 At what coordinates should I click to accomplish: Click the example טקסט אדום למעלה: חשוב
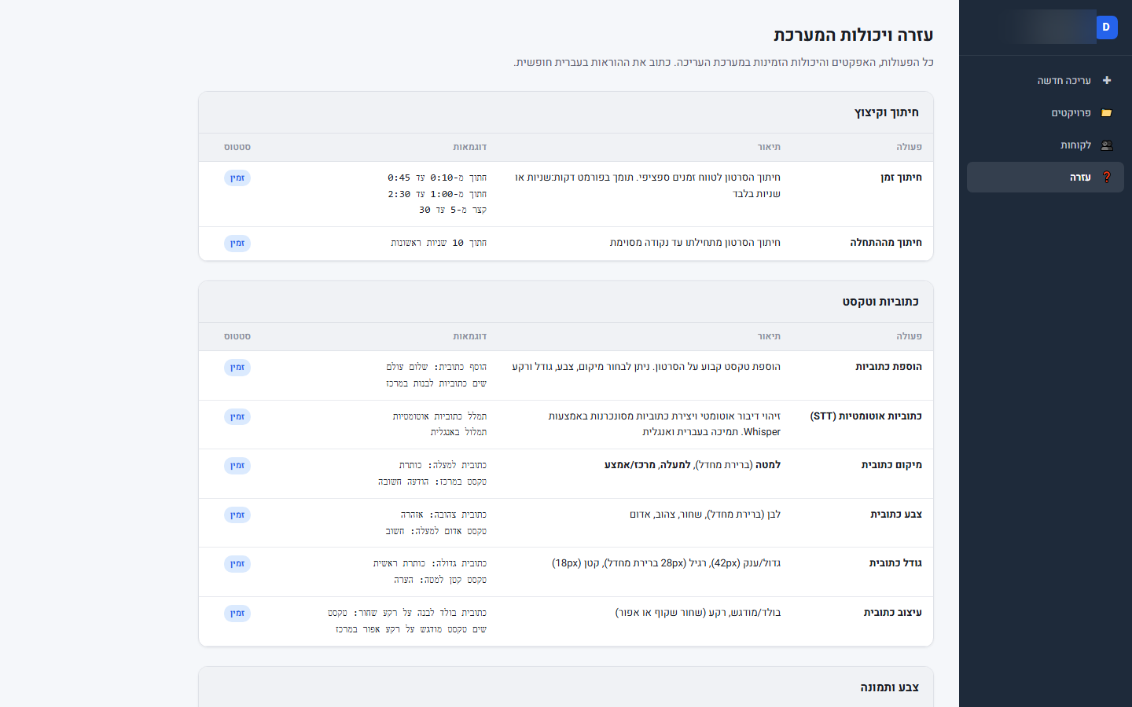(436, 531)
